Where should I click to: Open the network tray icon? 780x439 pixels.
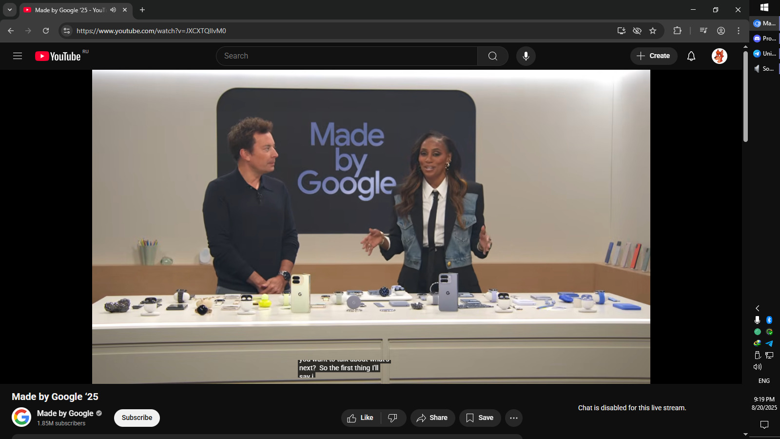pos(769,355)
